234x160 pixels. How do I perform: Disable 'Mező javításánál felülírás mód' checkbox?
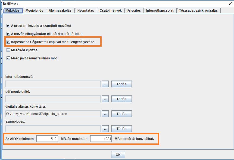pos(8,58)
